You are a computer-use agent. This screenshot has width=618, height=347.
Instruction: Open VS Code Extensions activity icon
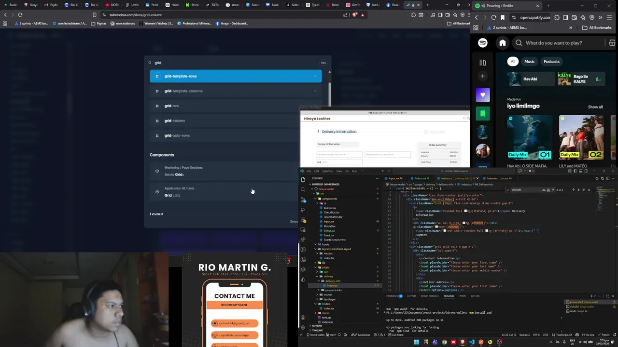303,219
